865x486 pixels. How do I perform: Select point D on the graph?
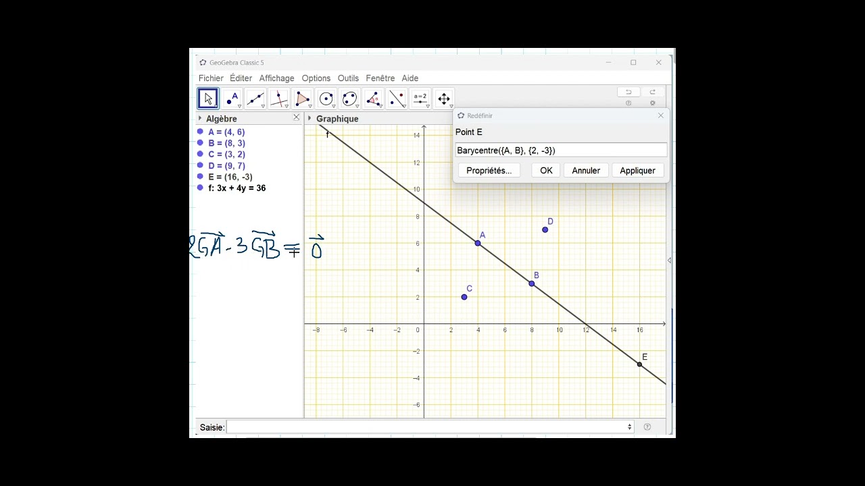tap(545, 230)
